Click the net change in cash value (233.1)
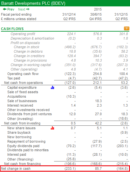The width and height of the screenshot is (130, 172). [x=70, y=168]
